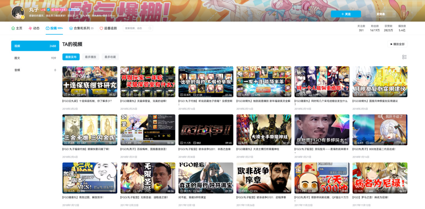Open title 【FGO攻略丸】国服月神祭复刻实用建议

click(375, 101)
